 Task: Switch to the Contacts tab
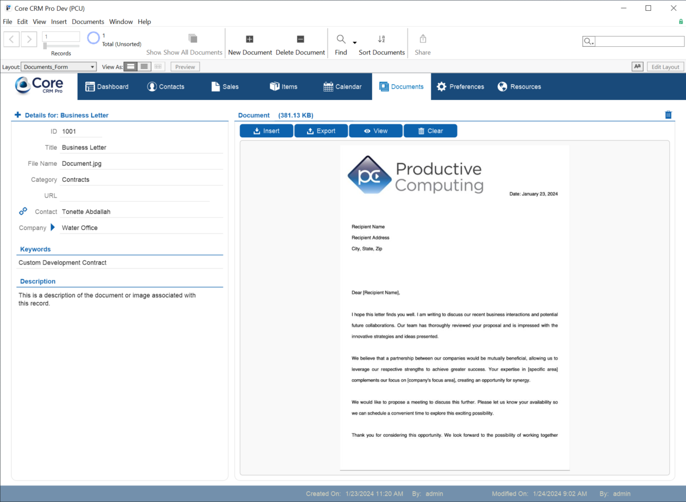point(166,86)
